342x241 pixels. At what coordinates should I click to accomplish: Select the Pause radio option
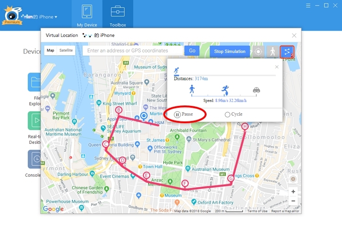point(177,115)
